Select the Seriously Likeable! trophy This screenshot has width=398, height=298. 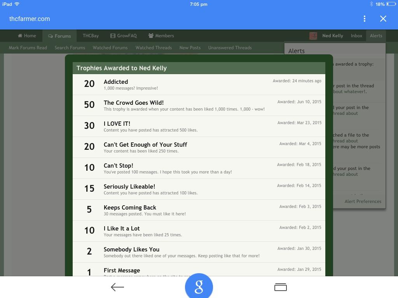pyautogui.click(x=129, y=187)
